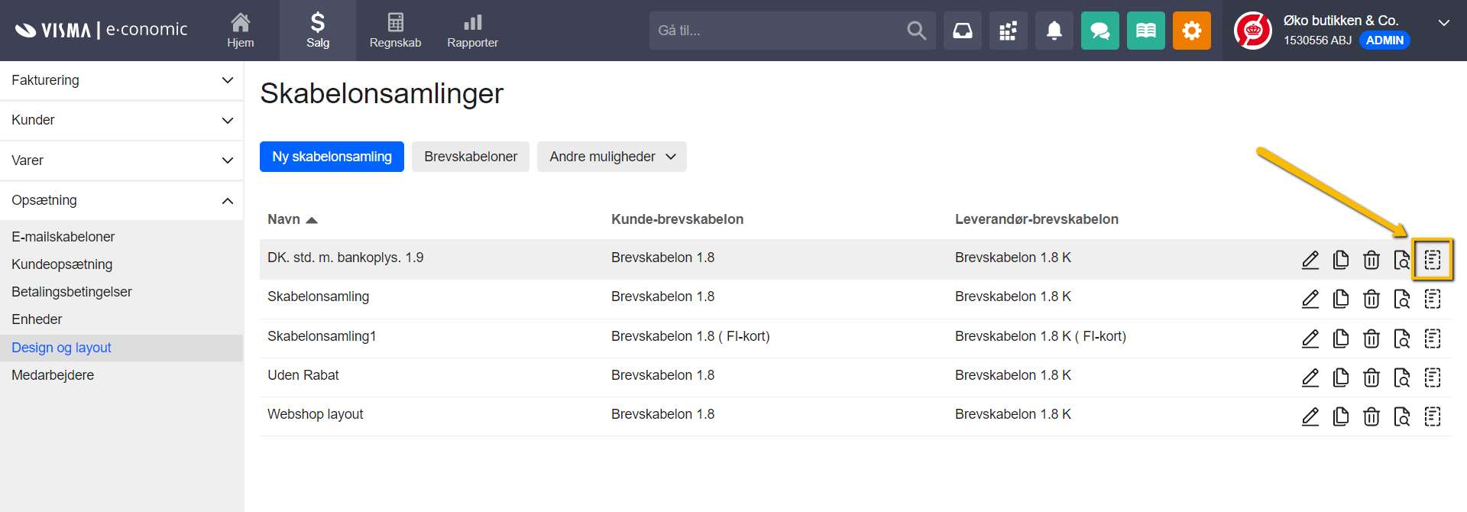Click the Ny skabelonsamling button
1467x512 pixels.
click(x=332, y=157)
